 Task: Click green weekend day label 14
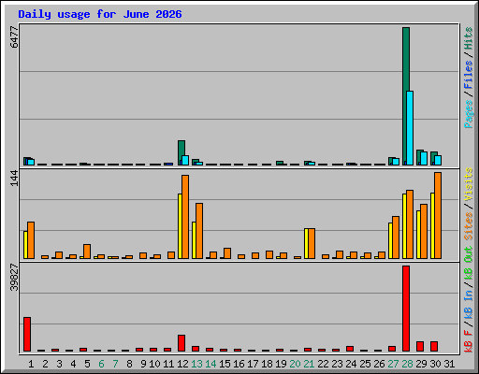(210, 364)
